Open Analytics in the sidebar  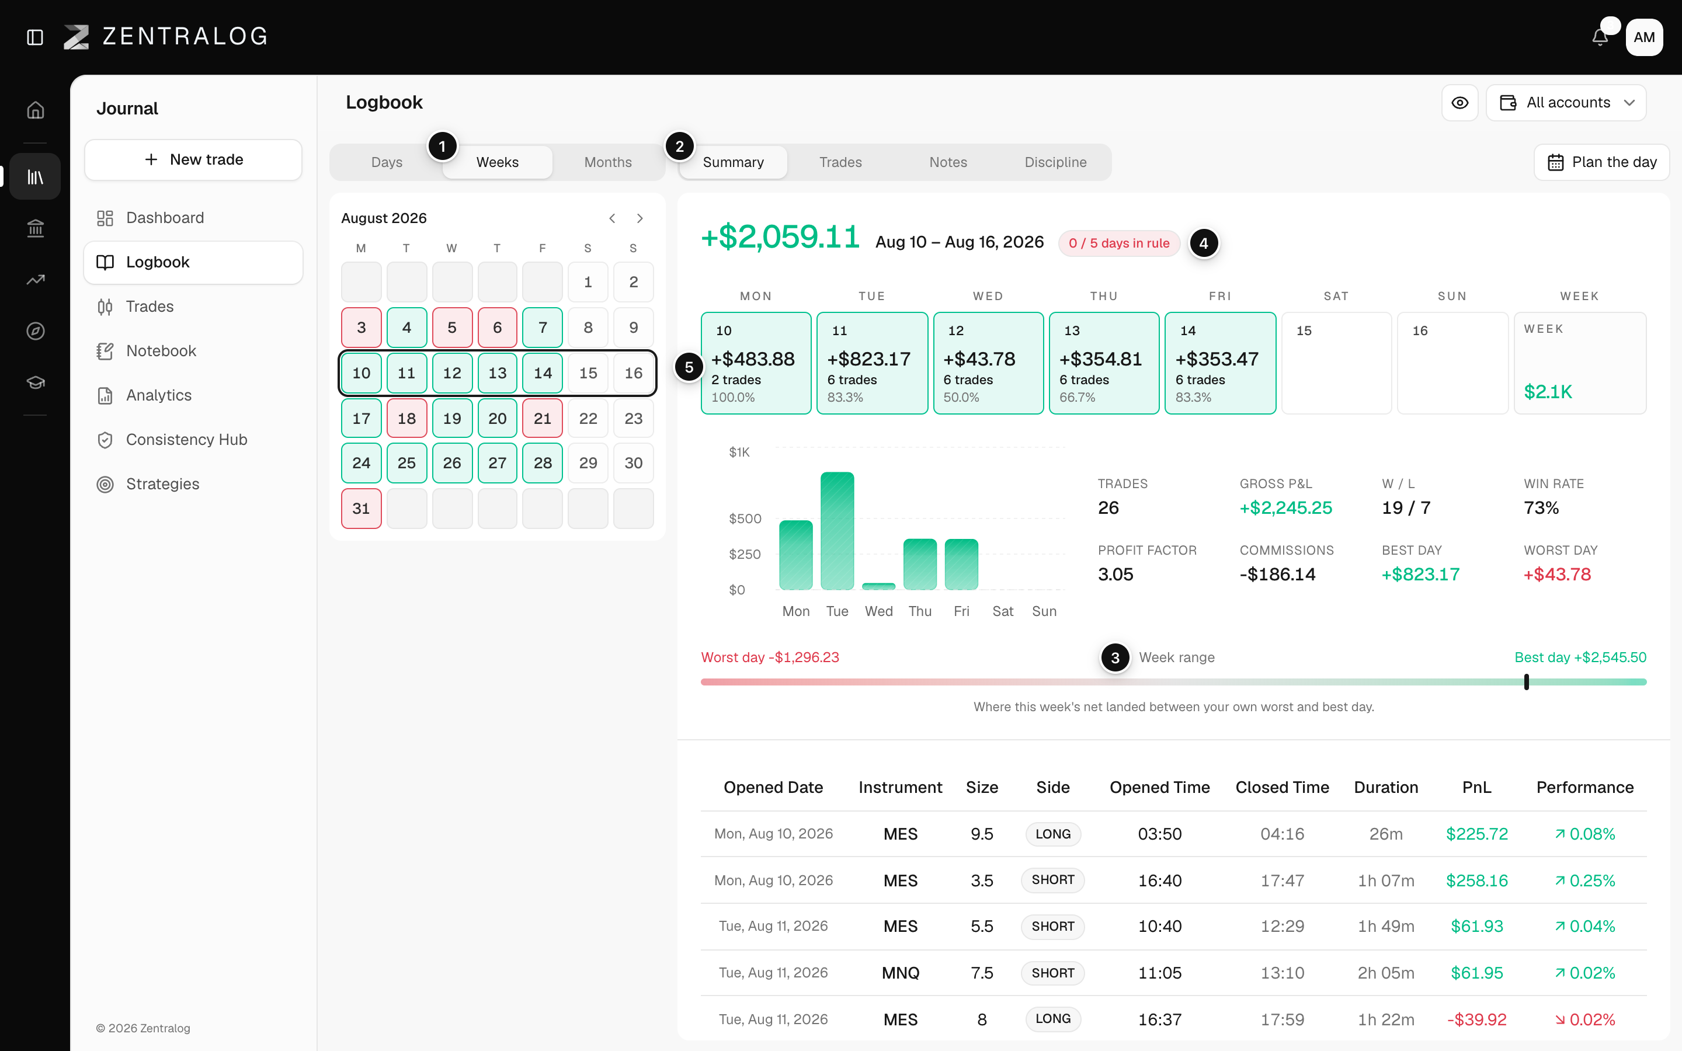[193, 395]
